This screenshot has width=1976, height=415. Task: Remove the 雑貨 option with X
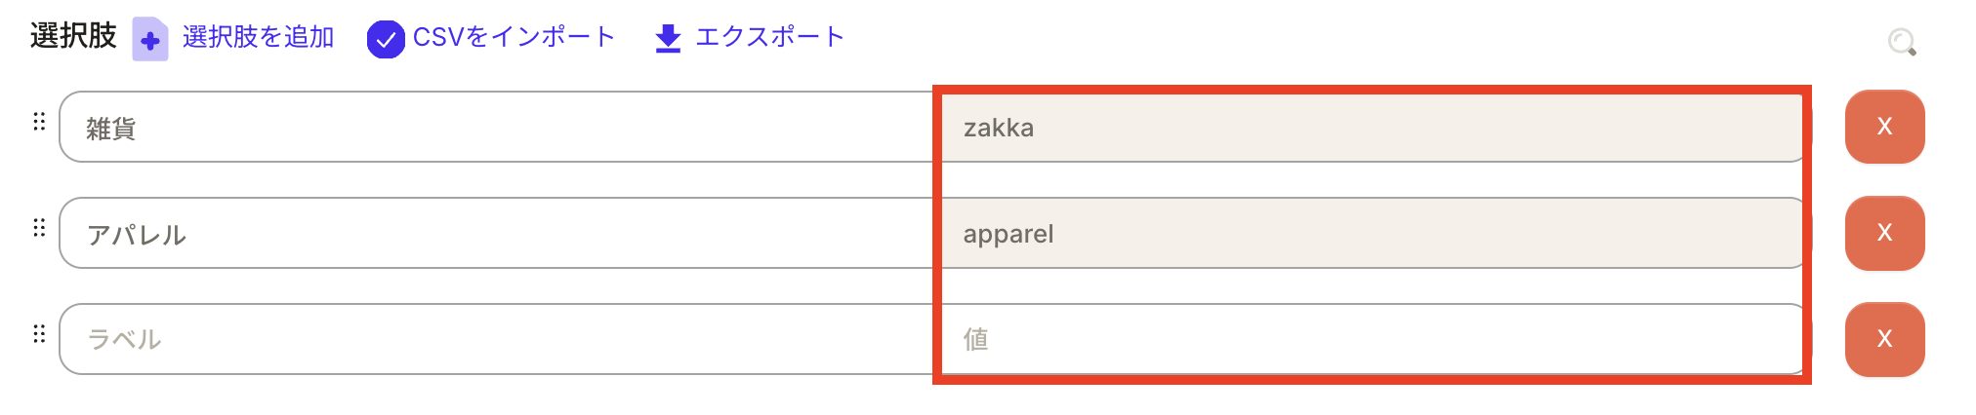click(1884, 127)
